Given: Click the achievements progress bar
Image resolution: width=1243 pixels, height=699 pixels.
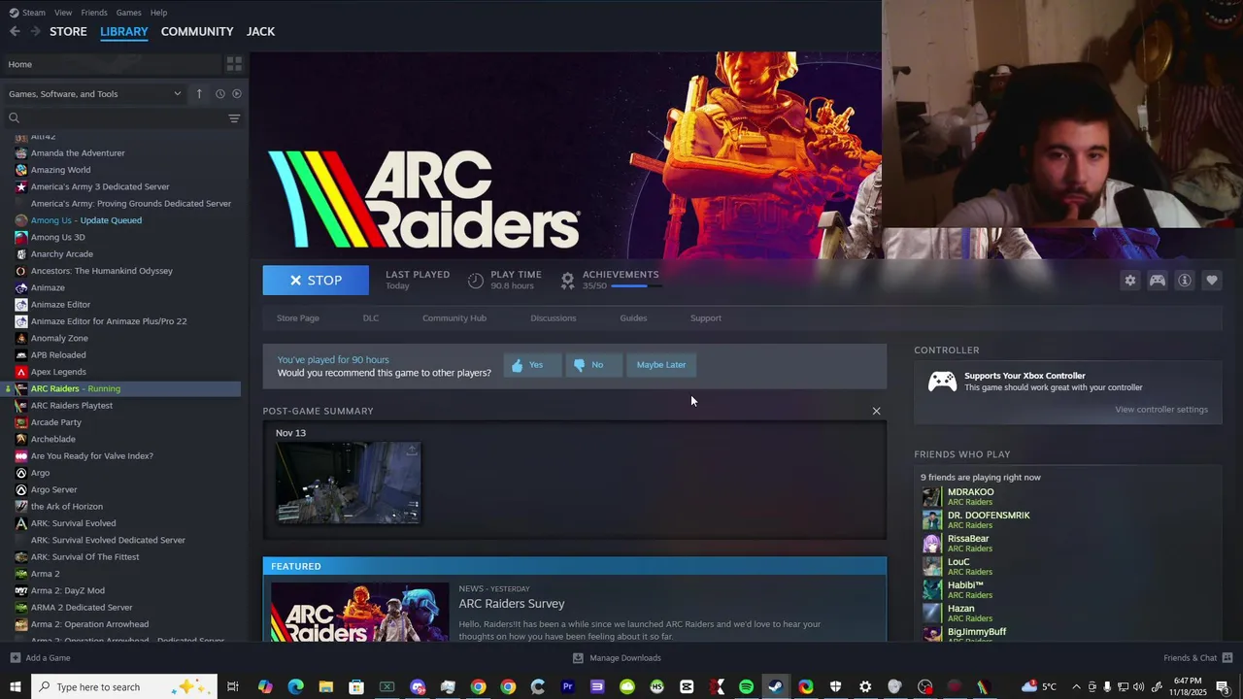Looking at the screenshot, I should [x=635, y=286].
